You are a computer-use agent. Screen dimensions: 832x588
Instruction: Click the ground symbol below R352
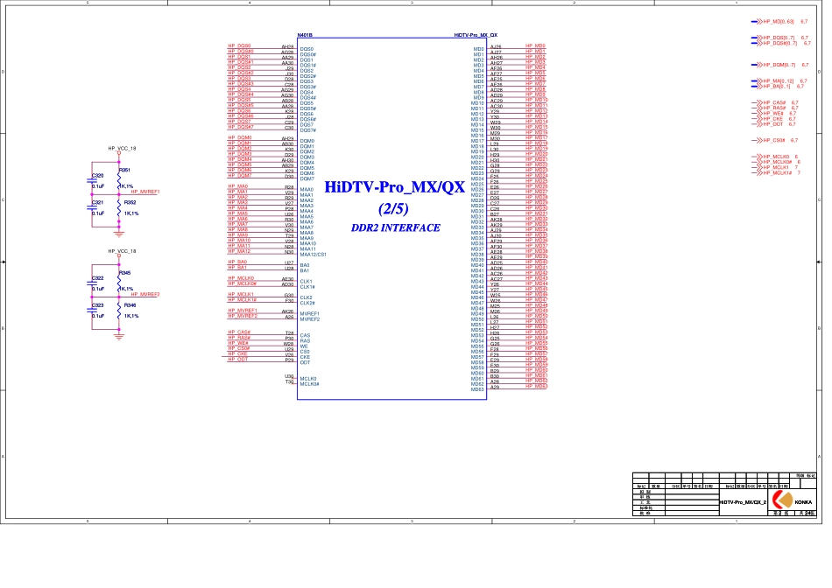(x=119, y=233)
